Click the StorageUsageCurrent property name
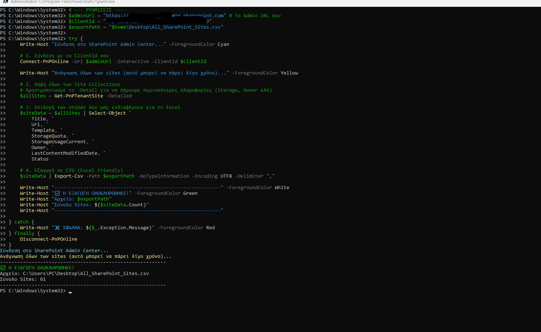Screen dimensions: 541x332 pos(58,142)
